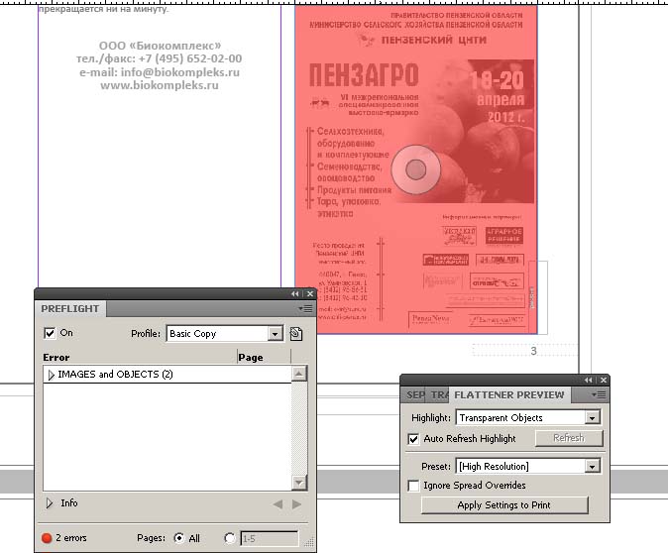Click the error list scroll down arrow
Image resolution: width=668 pixels, height=553 pixels.
(299, 483)
